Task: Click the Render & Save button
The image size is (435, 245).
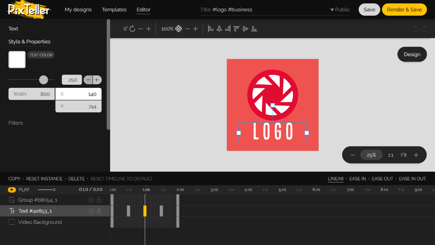Action: [x=404, y=10]
